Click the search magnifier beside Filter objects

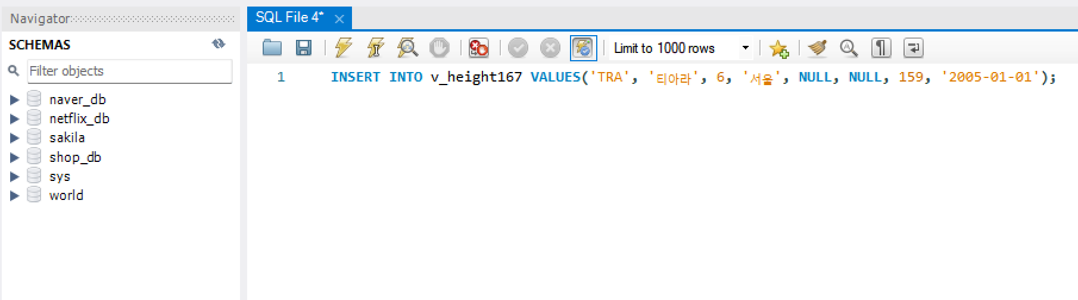point(14,71)
